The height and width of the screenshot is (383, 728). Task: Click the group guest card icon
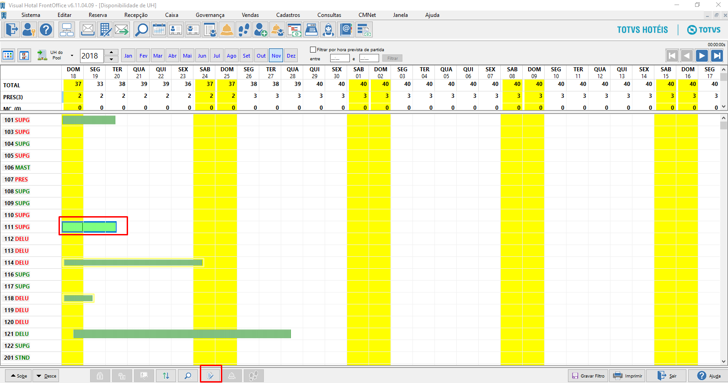[x=193, y=30]
